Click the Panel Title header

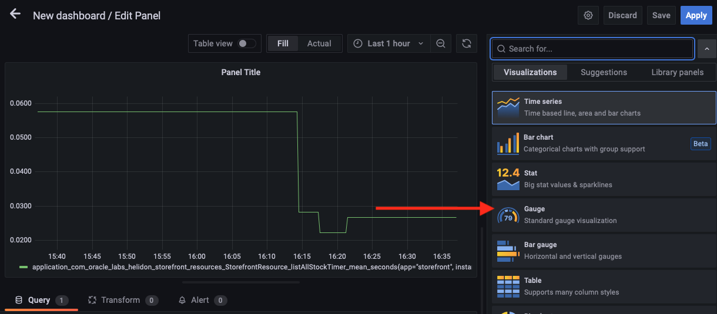(x=240, y=72)
